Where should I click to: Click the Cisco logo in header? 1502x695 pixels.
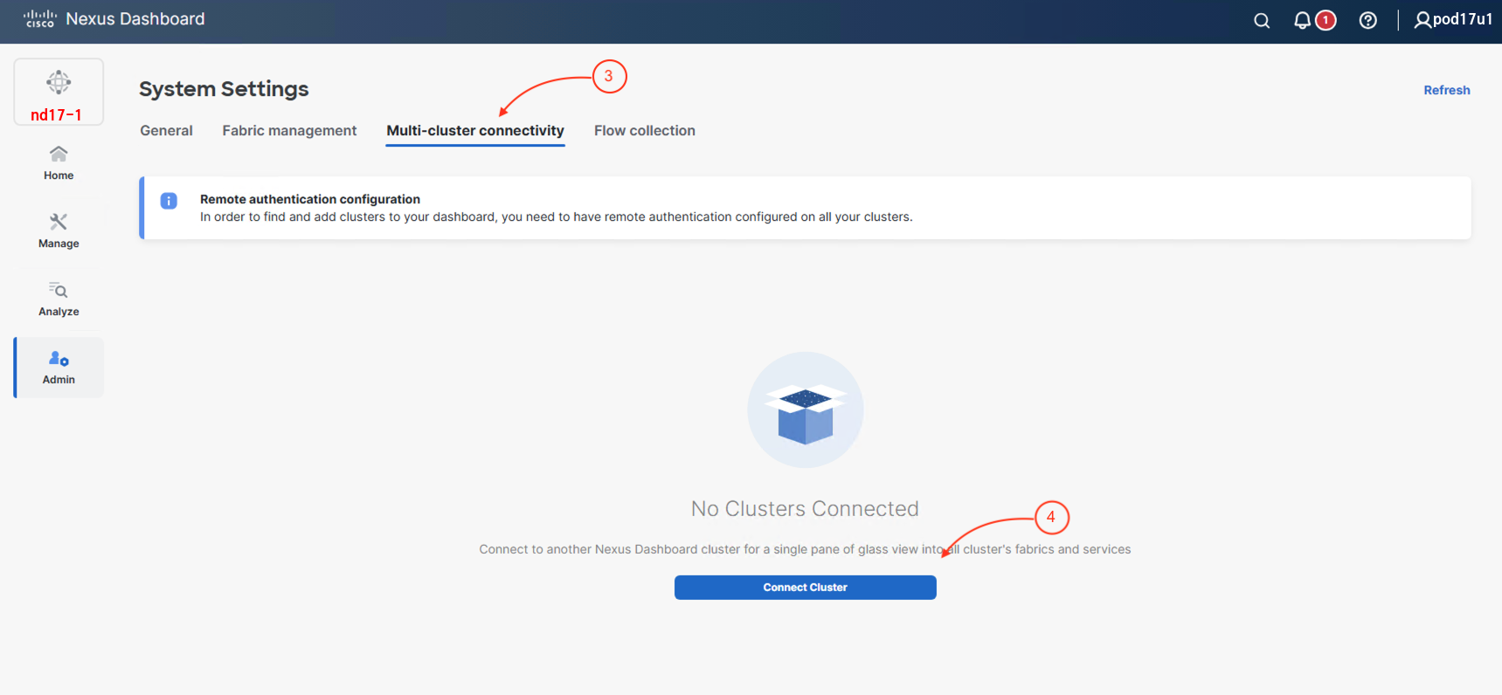point(39,19)
